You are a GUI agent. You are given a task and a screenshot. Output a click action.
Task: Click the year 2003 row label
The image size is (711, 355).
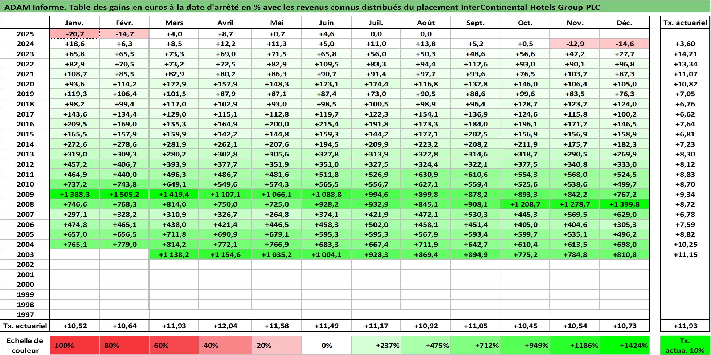point(25,255)
